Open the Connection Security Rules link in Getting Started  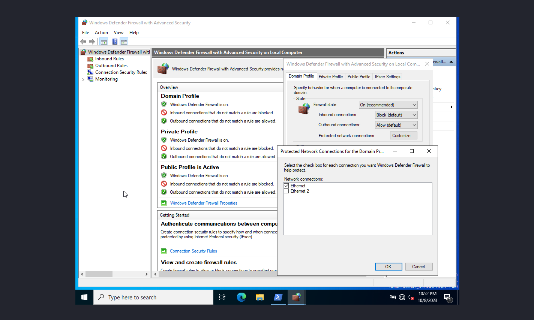pos(193,251)
